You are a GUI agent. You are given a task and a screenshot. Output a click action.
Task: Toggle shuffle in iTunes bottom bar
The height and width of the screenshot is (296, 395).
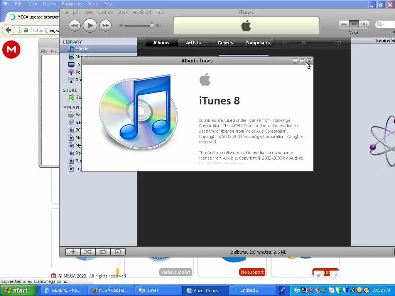point(88,252)
